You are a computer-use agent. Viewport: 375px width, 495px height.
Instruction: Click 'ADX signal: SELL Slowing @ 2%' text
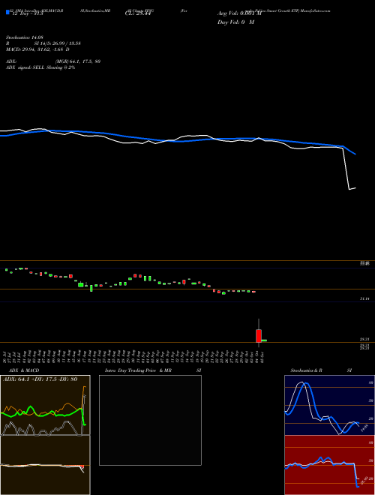point(40,67)
